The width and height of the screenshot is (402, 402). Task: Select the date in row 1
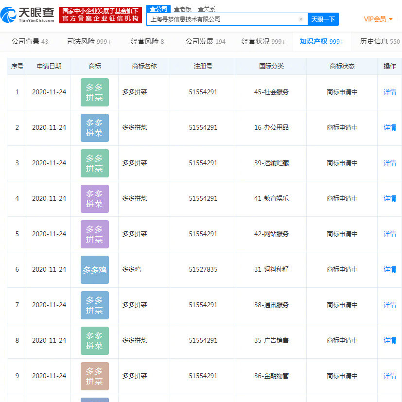[x=49, y=92]
